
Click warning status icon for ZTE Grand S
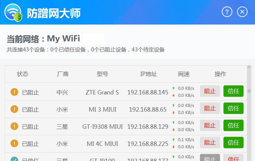[14, 92]
